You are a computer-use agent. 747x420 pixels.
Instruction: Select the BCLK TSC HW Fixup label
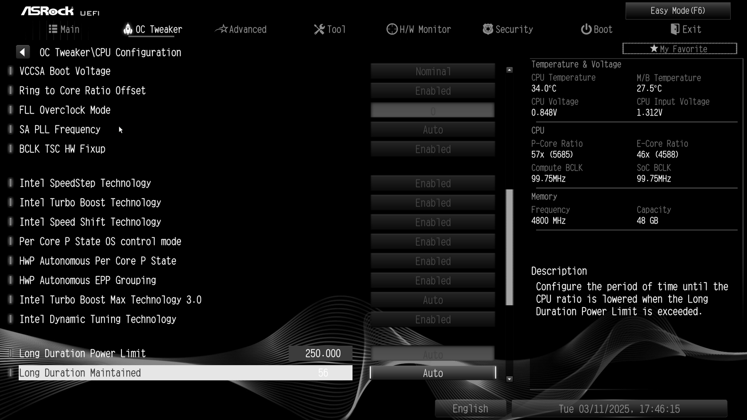point(62,149)
